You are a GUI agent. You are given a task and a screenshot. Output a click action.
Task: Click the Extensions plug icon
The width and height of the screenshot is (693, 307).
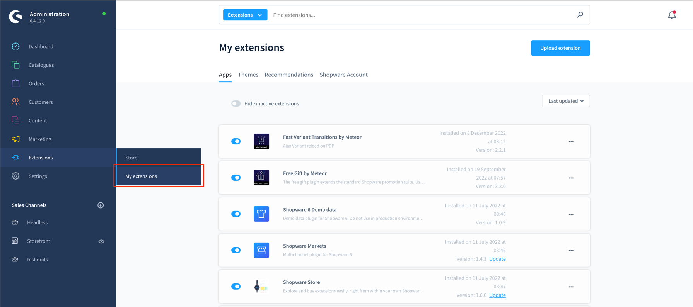(15, 158)
